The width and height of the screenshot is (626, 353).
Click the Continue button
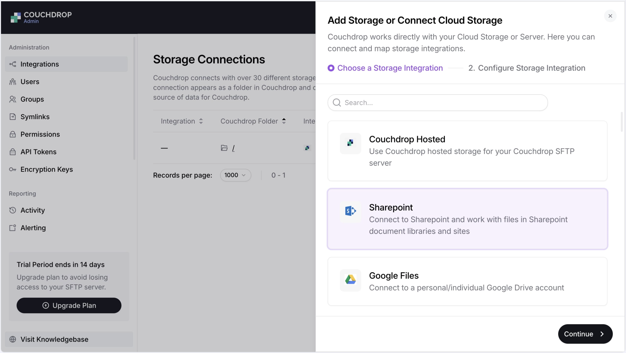(585, 334)
